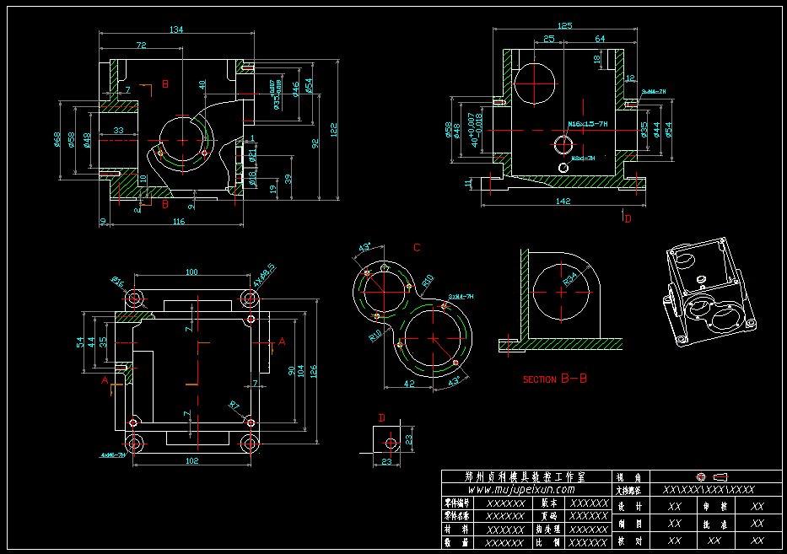Click the 33 depth dimension
This screenshot has height=554, width=787.
[118, 130]
